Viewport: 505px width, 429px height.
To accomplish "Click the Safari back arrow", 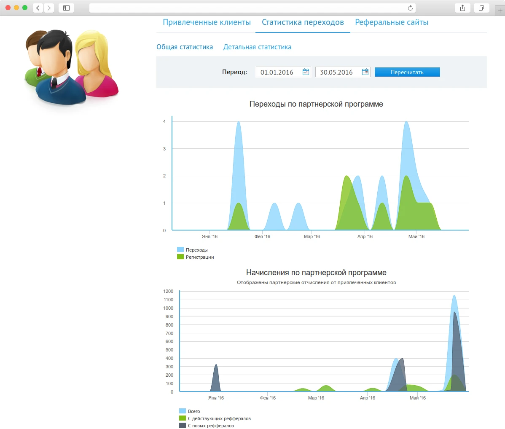I will (38, 8).
